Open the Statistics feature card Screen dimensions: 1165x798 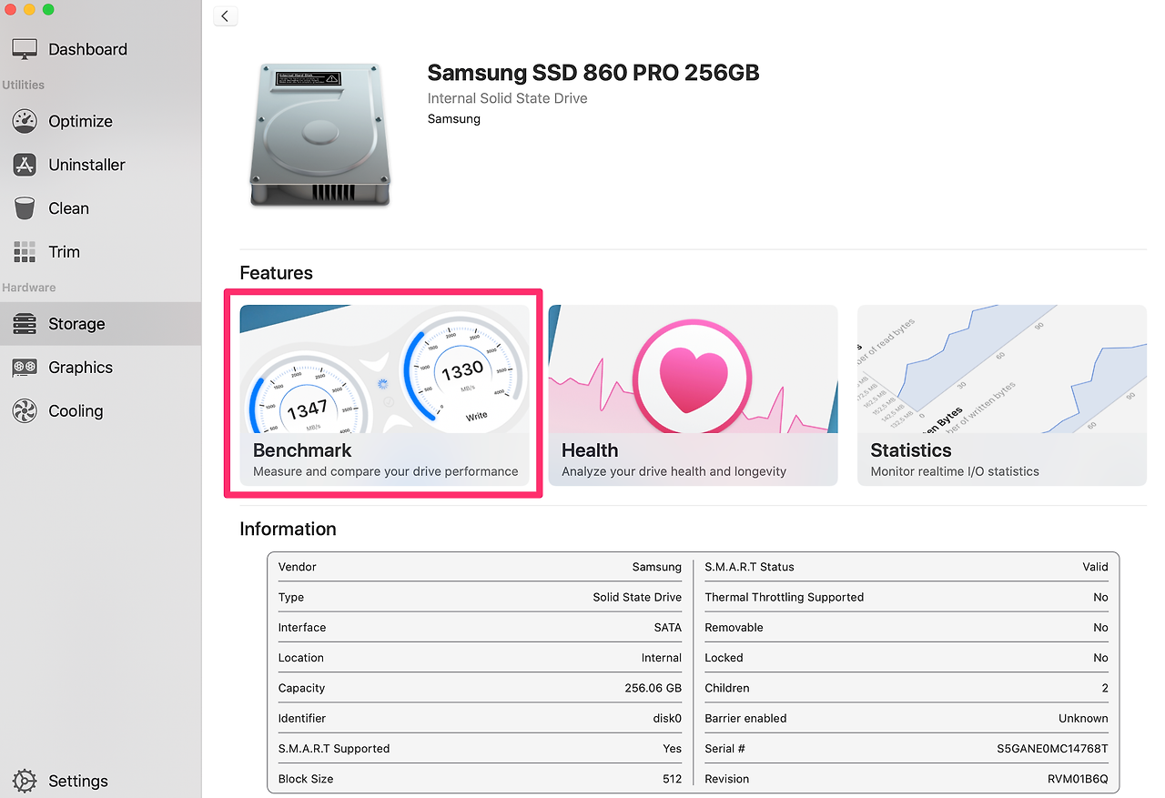pyautogui.click(x=1002, y=395)
